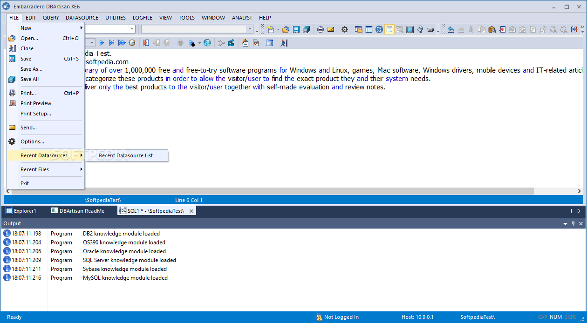Open the second-row toolbar combo dropdown
The image size is (587, 323).
point(92,43)
